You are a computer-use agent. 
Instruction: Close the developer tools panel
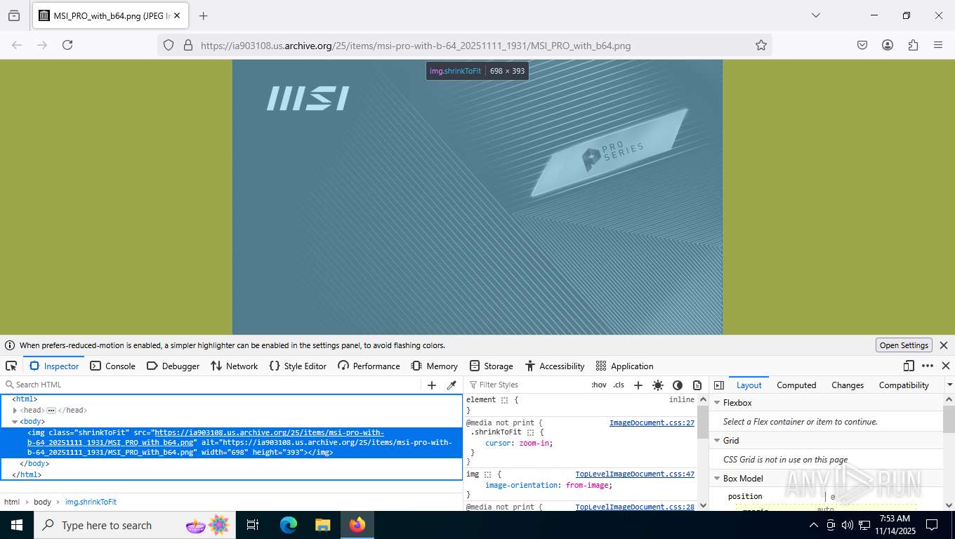(945, 366)
